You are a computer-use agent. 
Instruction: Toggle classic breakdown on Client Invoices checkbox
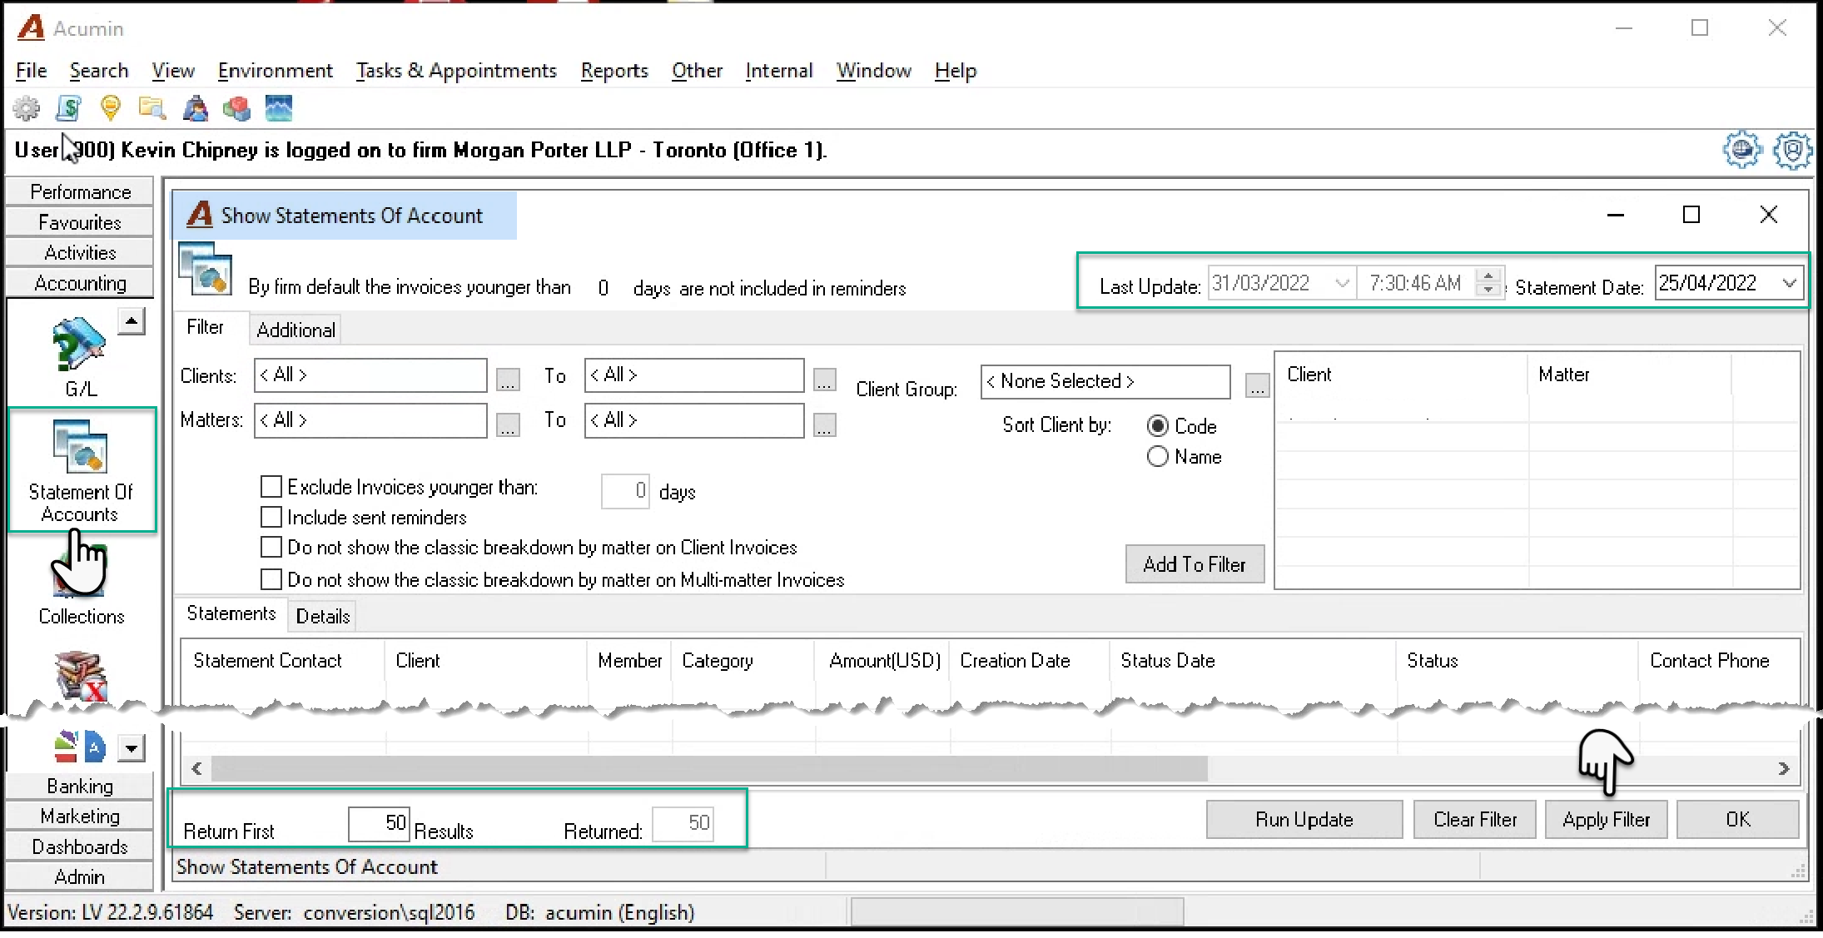pos(271,547)
